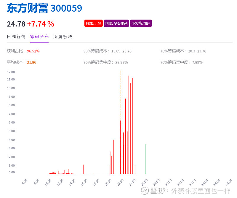Screen dimensions: 237x198
Task: Click 70%筹码集中度 7.89% text
Action: point(181,62)
